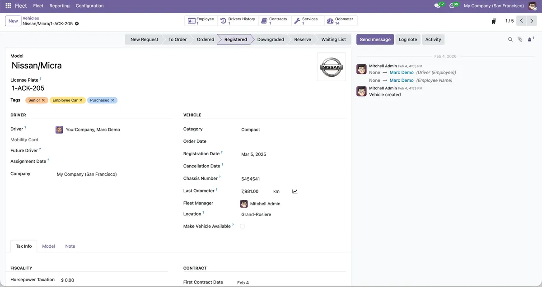Click the First Contract Date Feb 4

pos(243,283)
